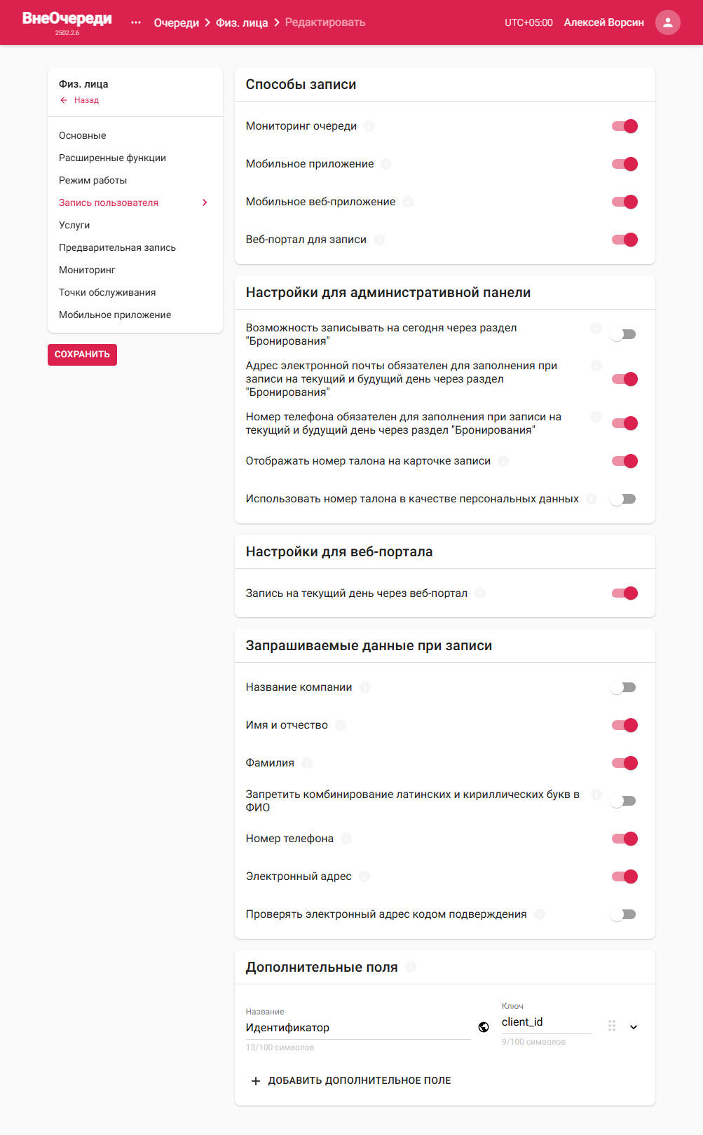Image resolution: width=703 pixels, height=1135 pixels.
Task: Click the chevron beside Запись пользователя
Action: (x=205, y=202)
